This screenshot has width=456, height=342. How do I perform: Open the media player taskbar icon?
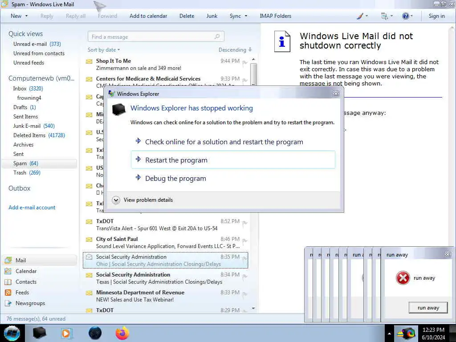tap(66, 333)
